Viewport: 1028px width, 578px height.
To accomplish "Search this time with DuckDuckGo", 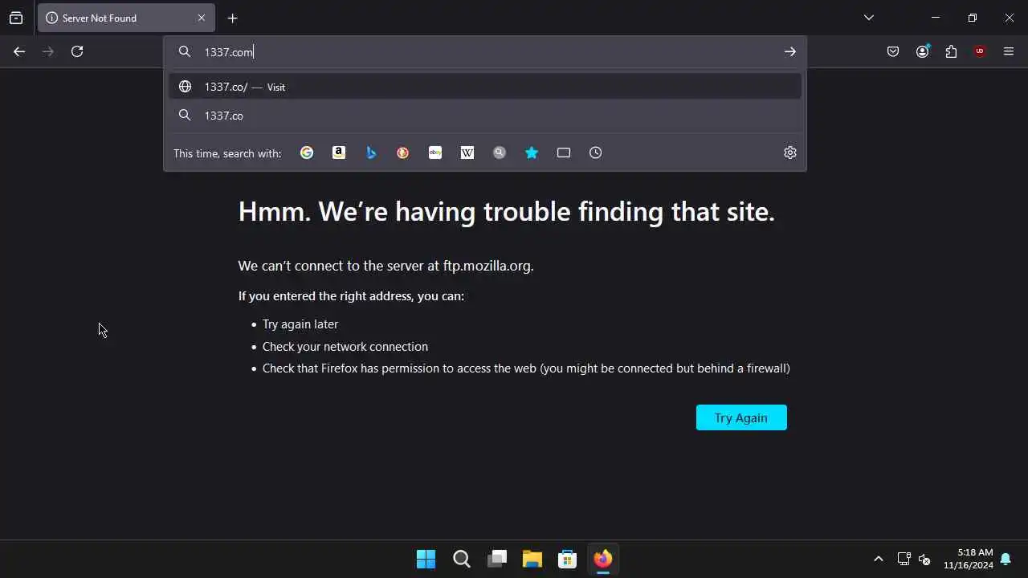I will (403, 153).
